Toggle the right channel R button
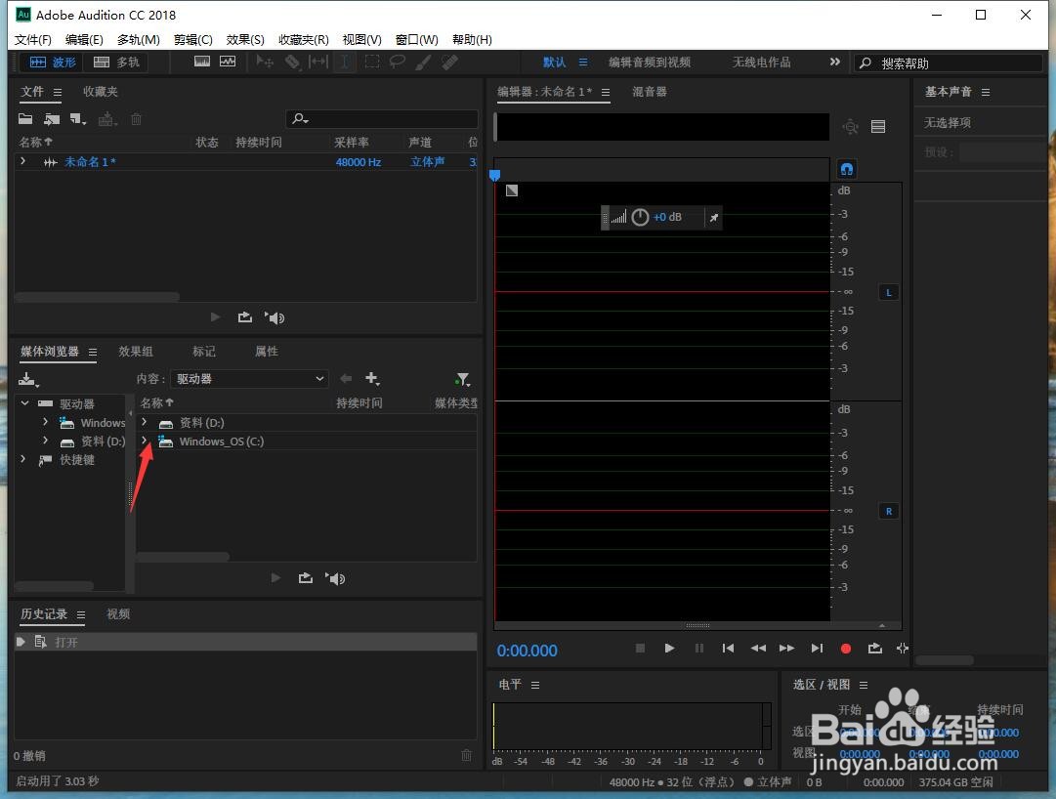Screen dimensions: 1056x799 point(889,511)
